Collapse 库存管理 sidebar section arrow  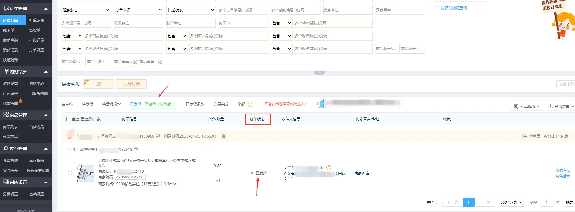point(46,149)
